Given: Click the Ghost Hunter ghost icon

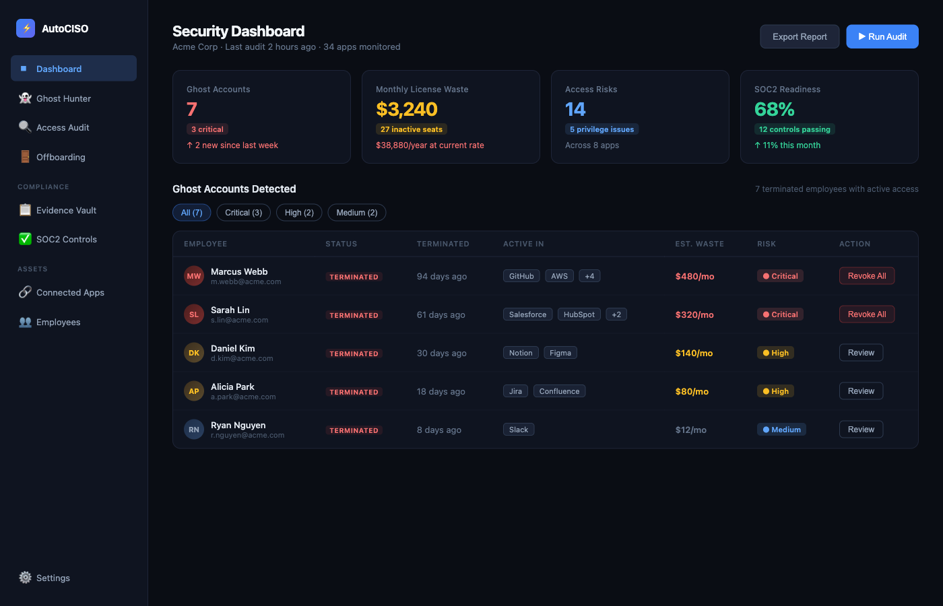Looking at the screenshot, I should pyautogui.click(x=25, y=98).
